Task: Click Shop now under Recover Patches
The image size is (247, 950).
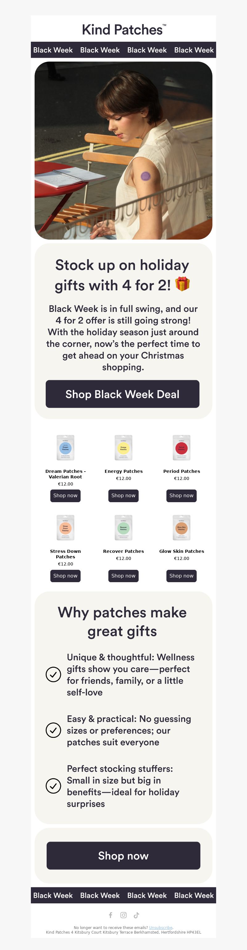Action: click(124, 576)
